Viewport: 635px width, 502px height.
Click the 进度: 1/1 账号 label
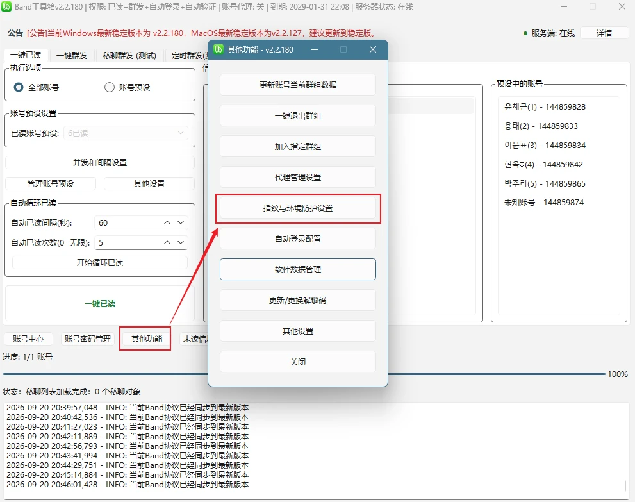(28, 357)
